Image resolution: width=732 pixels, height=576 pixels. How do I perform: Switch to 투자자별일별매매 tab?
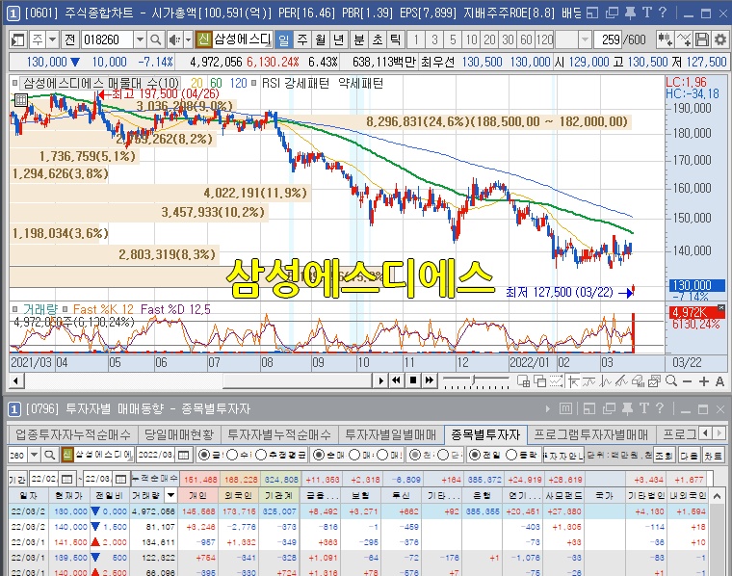point(390,435)
